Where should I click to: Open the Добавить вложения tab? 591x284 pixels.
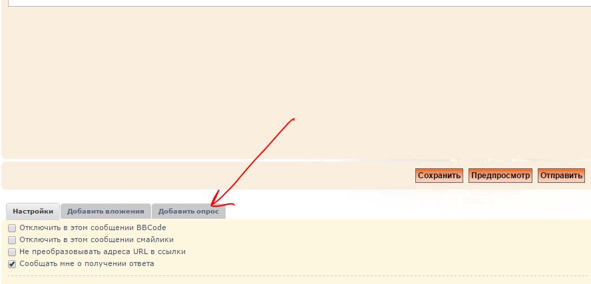106,211
